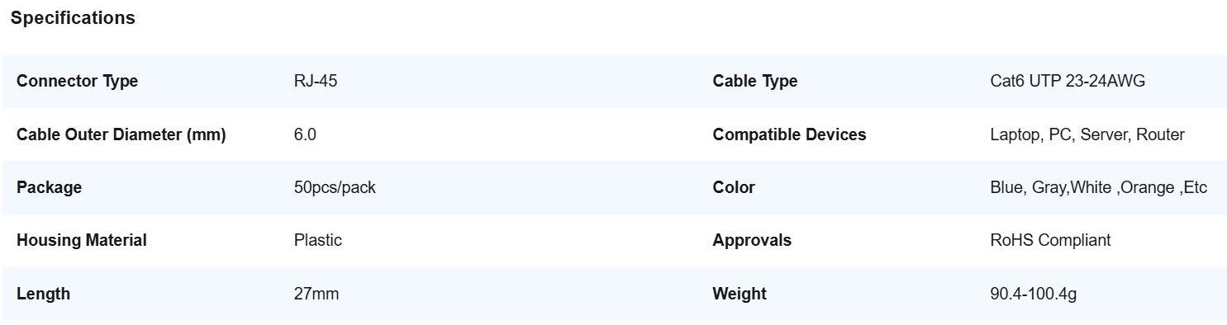This screenshot has height=325, width=1227.
Task: Click the 90.4-100.4g weight value
Action: tap(1034, 294)
